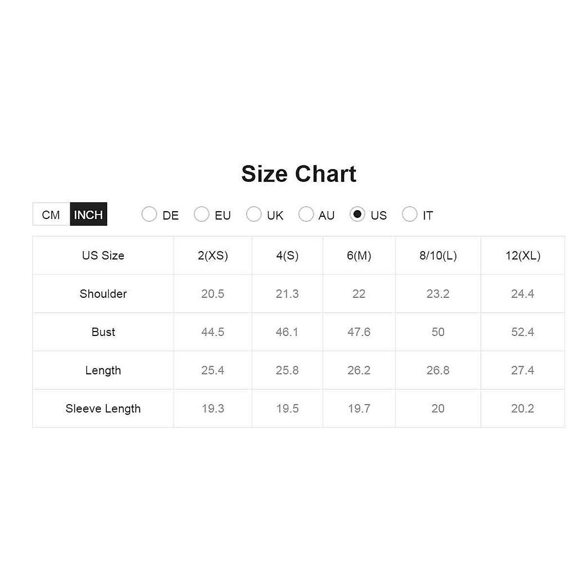Click the 4(S) size column header

click(x=287, y=255)
